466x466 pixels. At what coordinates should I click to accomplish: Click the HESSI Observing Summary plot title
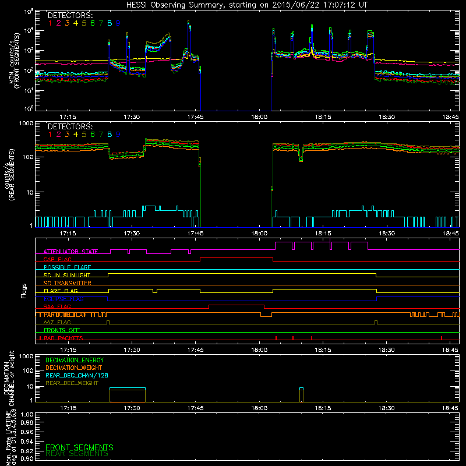click(x=246, y=5)
